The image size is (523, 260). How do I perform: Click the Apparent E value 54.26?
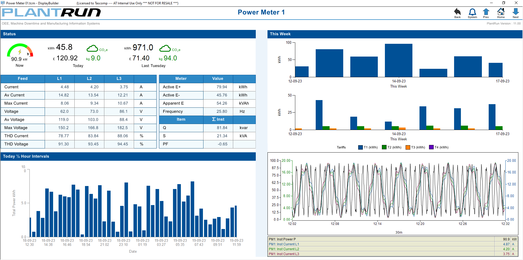(x=222, y=103)
